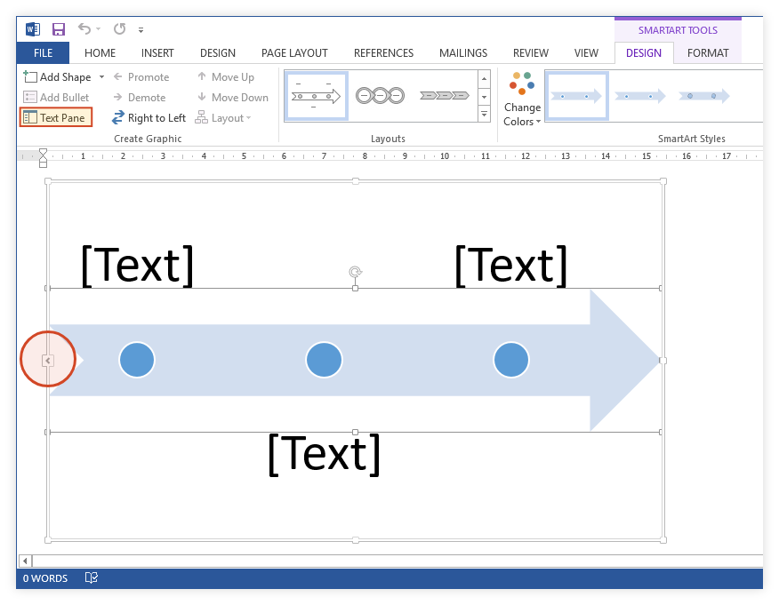Click the proofing status icon
Screen dimensions: 779x605
click(x=91, y=577)
